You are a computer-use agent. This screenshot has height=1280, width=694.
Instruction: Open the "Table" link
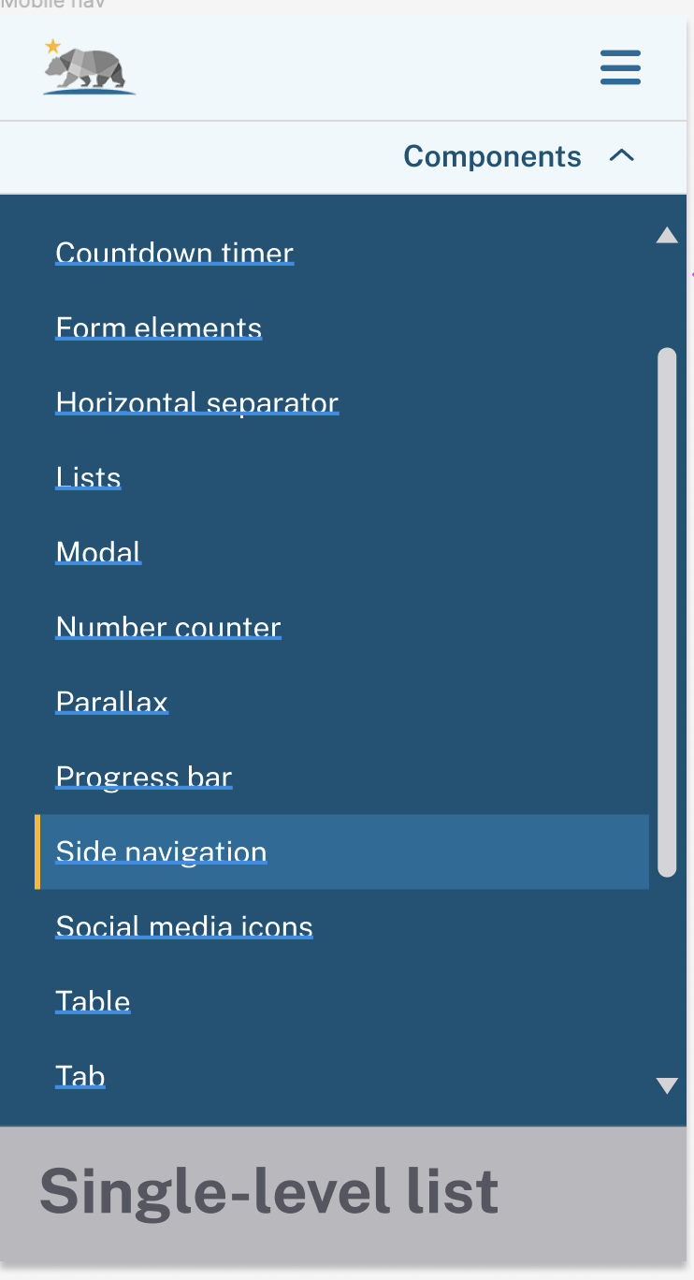click(x=93, y=1001)
